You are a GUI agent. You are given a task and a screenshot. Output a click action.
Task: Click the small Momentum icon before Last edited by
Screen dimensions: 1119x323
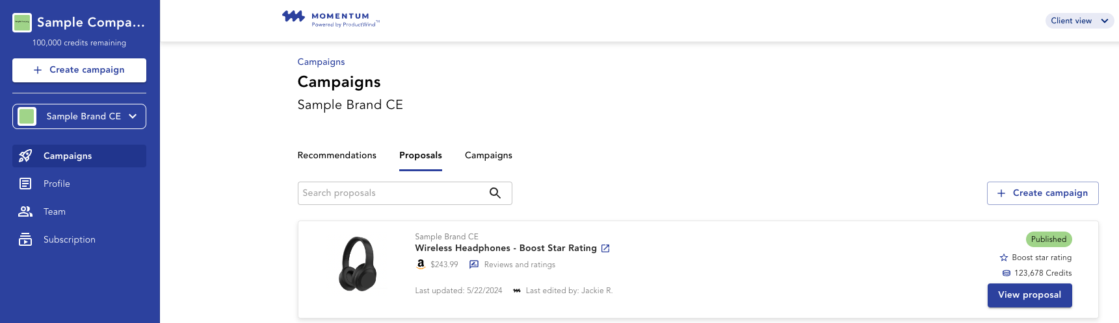coord(517,291)
